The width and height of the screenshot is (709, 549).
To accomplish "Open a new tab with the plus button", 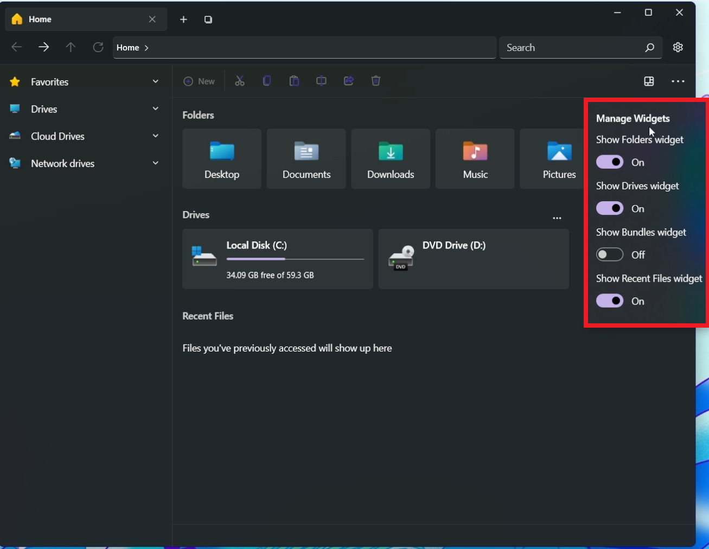I will [183, 19].
